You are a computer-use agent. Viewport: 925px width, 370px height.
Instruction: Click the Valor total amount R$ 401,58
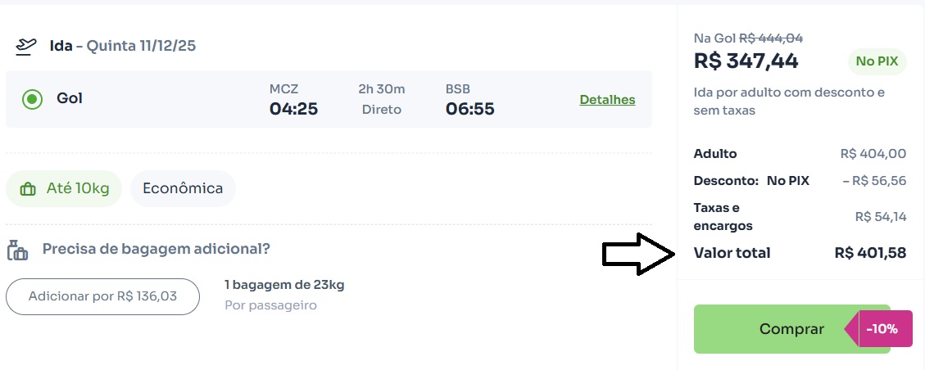(870, 253)
